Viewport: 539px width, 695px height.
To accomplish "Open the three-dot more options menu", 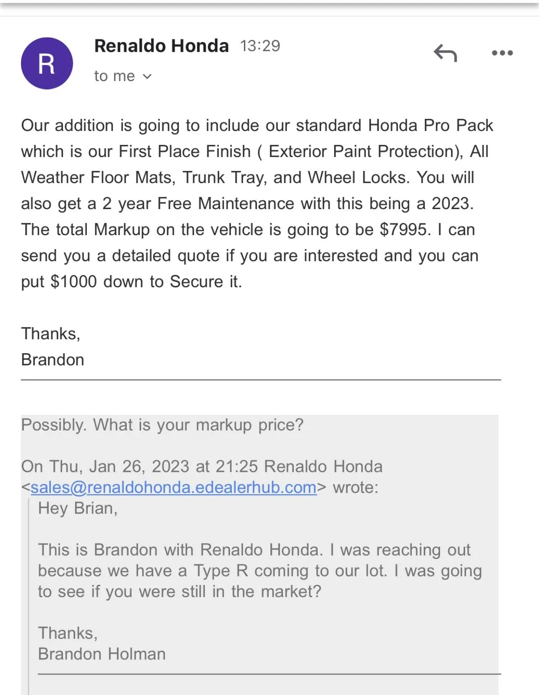I will pos(502,53).
